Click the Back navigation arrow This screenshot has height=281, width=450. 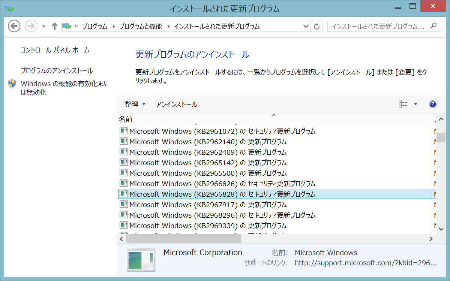point(14,26)
